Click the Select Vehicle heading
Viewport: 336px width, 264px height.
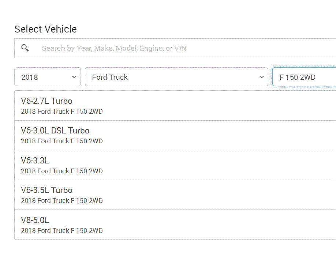[45, 29]
